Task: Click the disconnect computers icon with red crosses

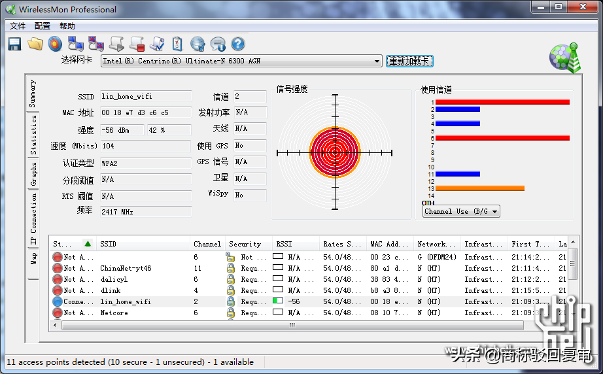Action: pos(96,44)
